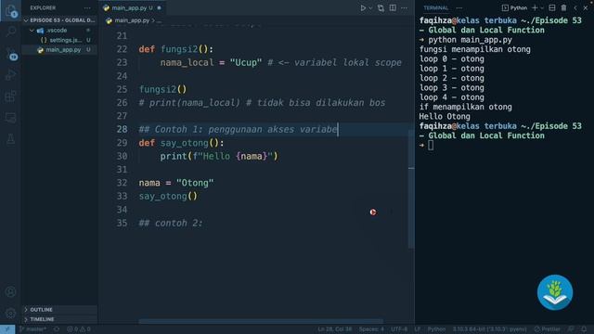Open errors and warnings count
This screenshot has width=594, height=334.
click(x=78, y=329)
